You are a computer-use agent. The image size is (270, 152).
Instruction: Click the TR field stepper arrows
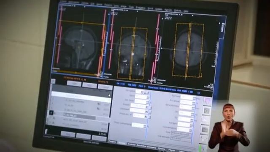[x=192, y=114]
